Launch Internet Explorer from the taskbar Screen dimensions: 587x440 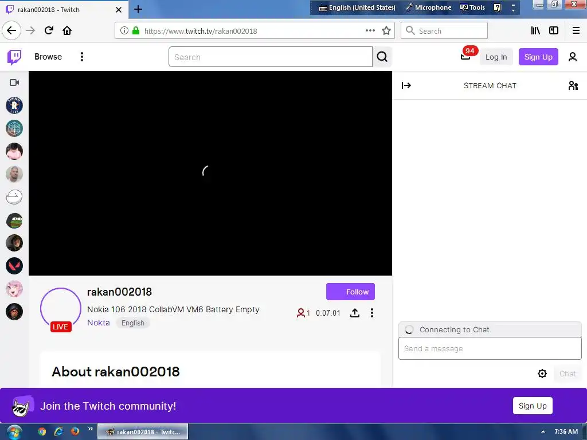pyautogui.click(x=58, y=432)
